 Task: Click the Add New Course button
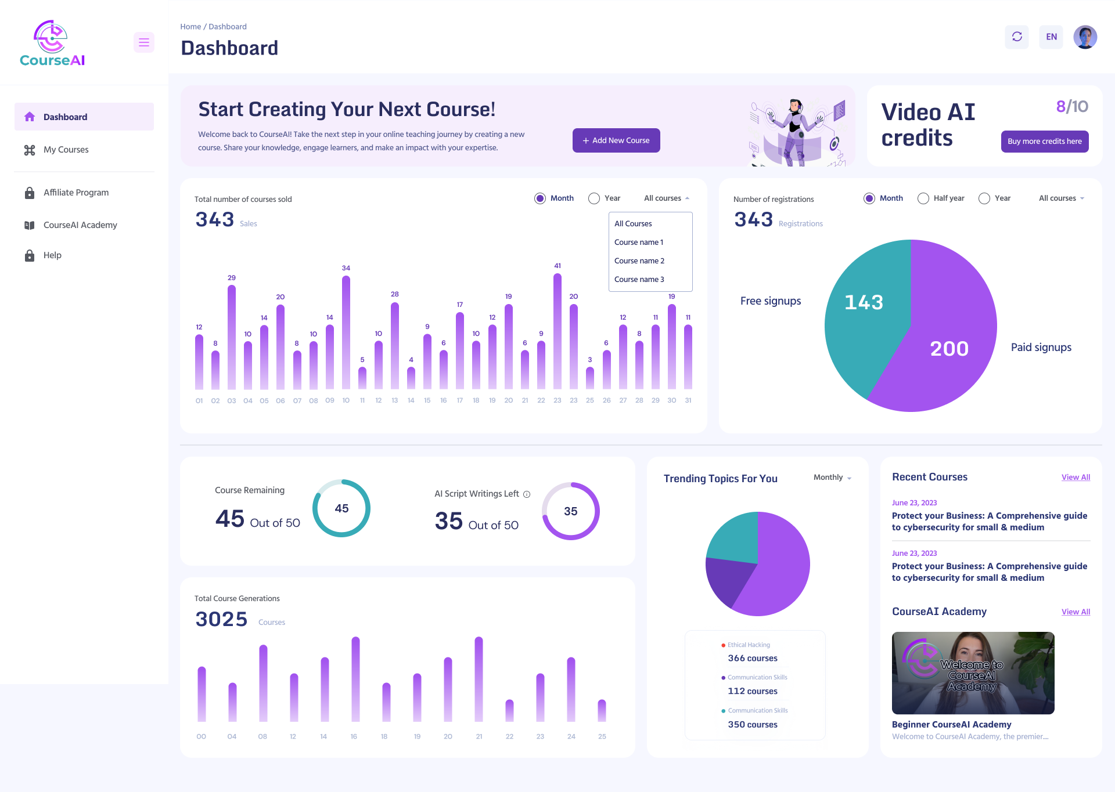[616, 140]
